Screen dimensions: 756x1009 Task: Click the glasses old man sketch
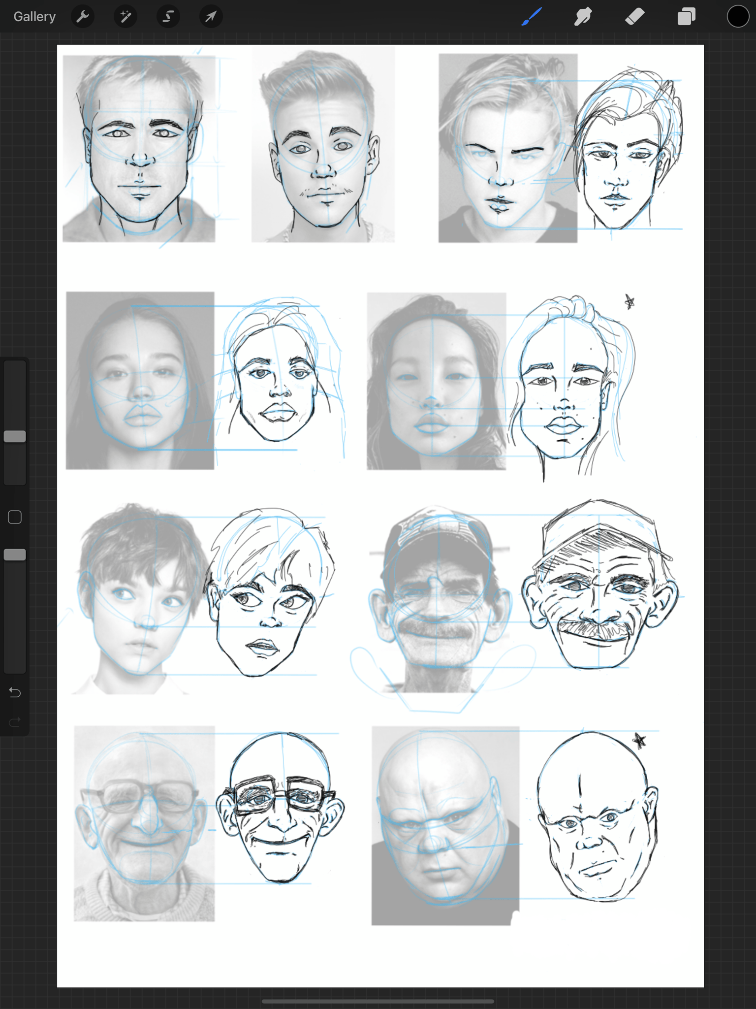tap(281, 808)
